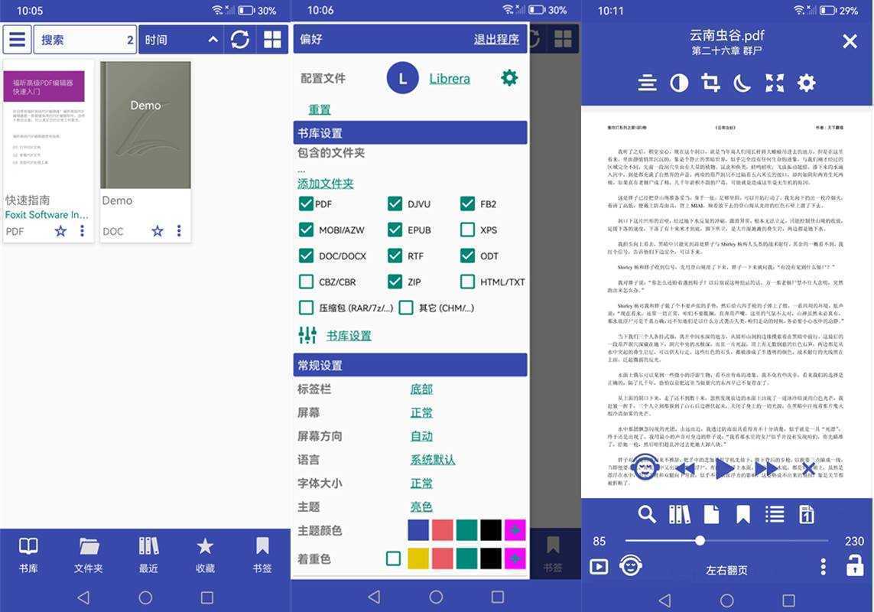
Task: Open the go-to-page icon in reader
Action: click(806, 513)
